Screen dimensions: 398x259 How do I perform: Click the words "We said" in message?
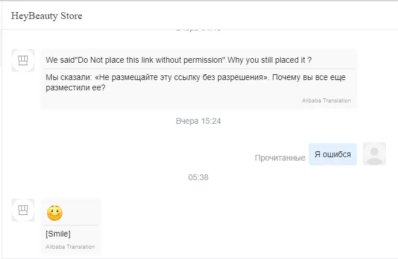tap(60, 60)
